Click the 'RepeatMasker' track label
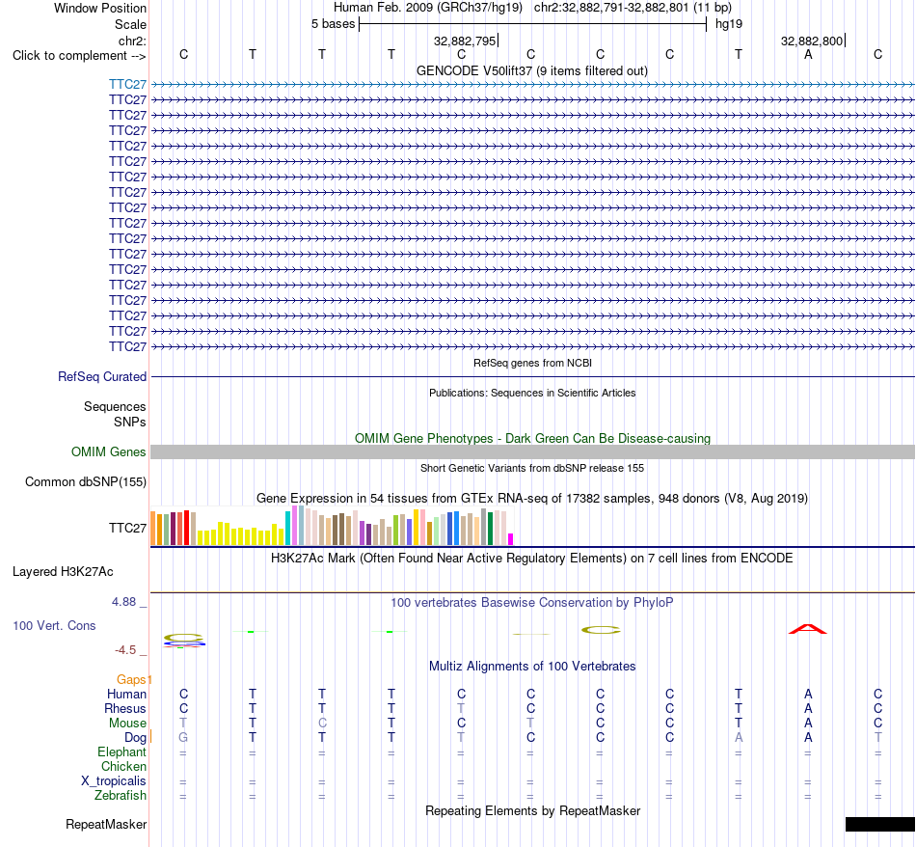Screen dimensions: 916x847 106,824
